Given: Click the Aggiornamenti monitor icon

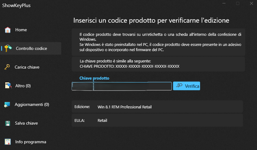Looking at the screenshot, I should click(7, 104).
